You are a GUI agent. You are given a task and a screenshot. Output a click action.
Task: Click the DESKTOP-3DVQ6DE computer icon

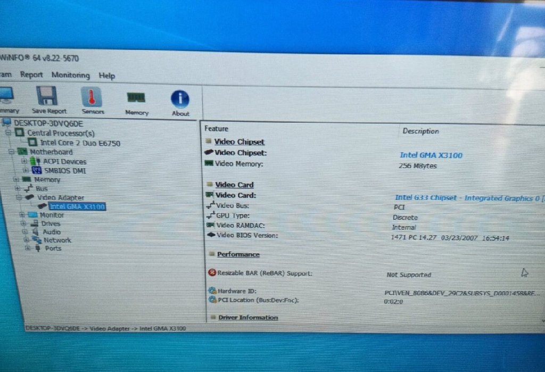coord(6,122)
